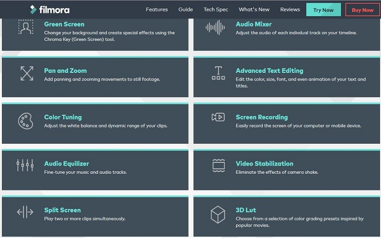Click the Pan and Zoom arrows icon
This screenshot has width=381, height=238.
[x=26, y=73]
